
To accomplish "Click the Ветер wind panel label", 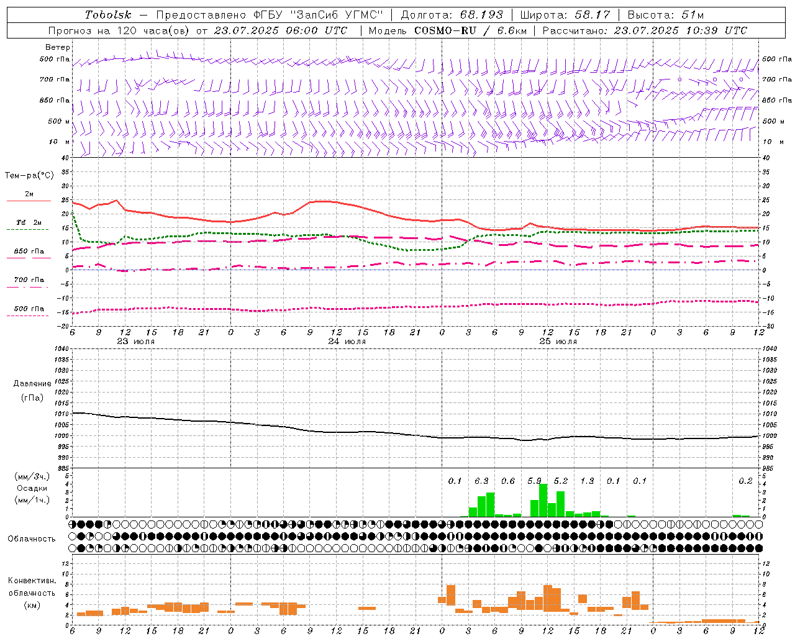I will (58, 47).
